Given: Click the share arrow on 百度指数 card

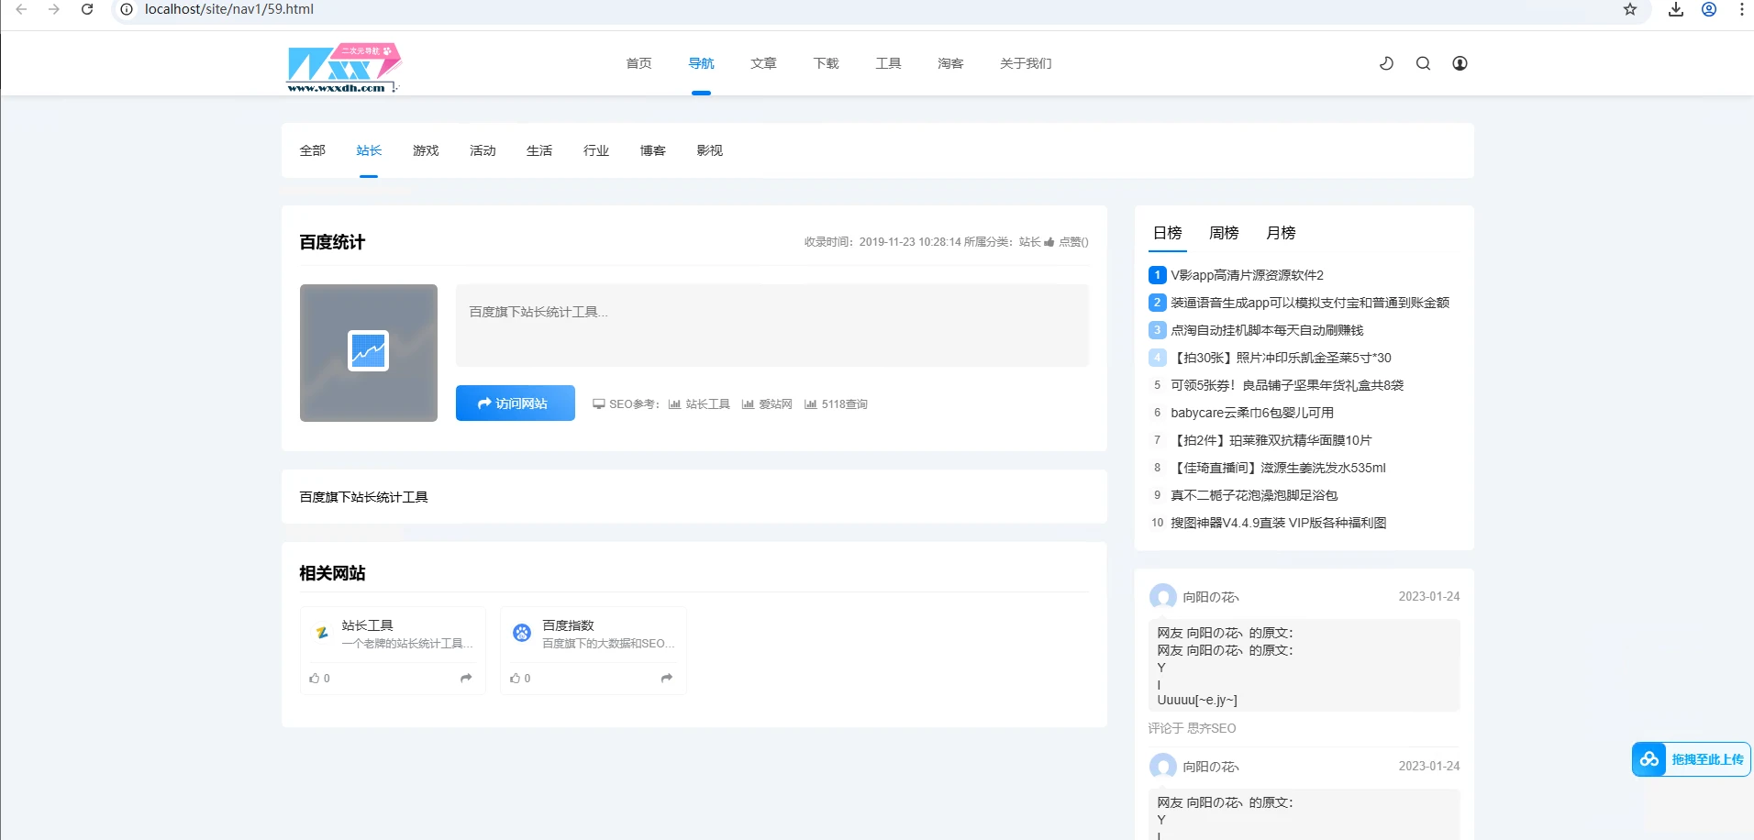Looking at the screenshot, I should coord(666,678).
